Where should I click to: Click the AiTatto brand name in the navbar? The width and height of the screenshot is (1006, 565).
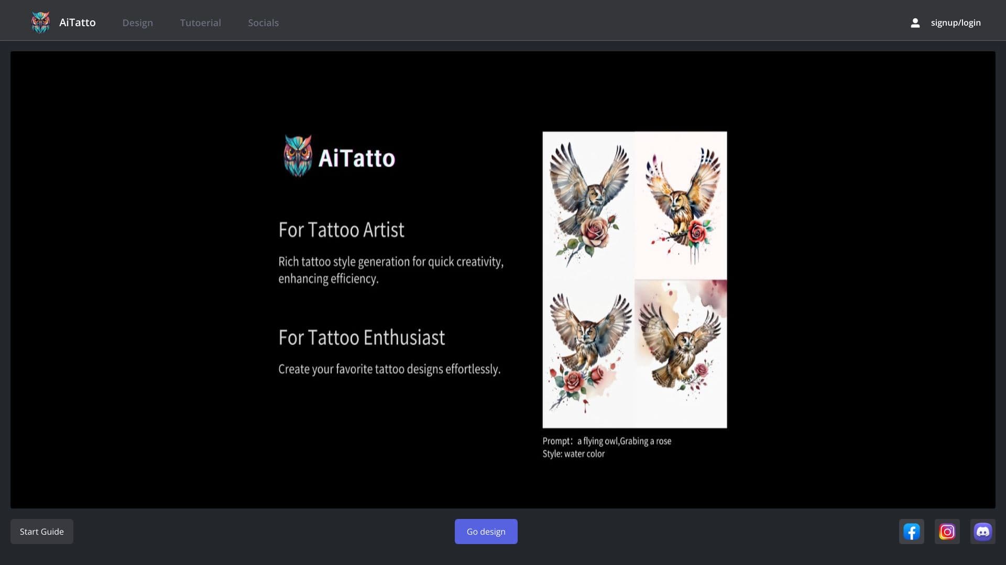click(x=77, y=22)
